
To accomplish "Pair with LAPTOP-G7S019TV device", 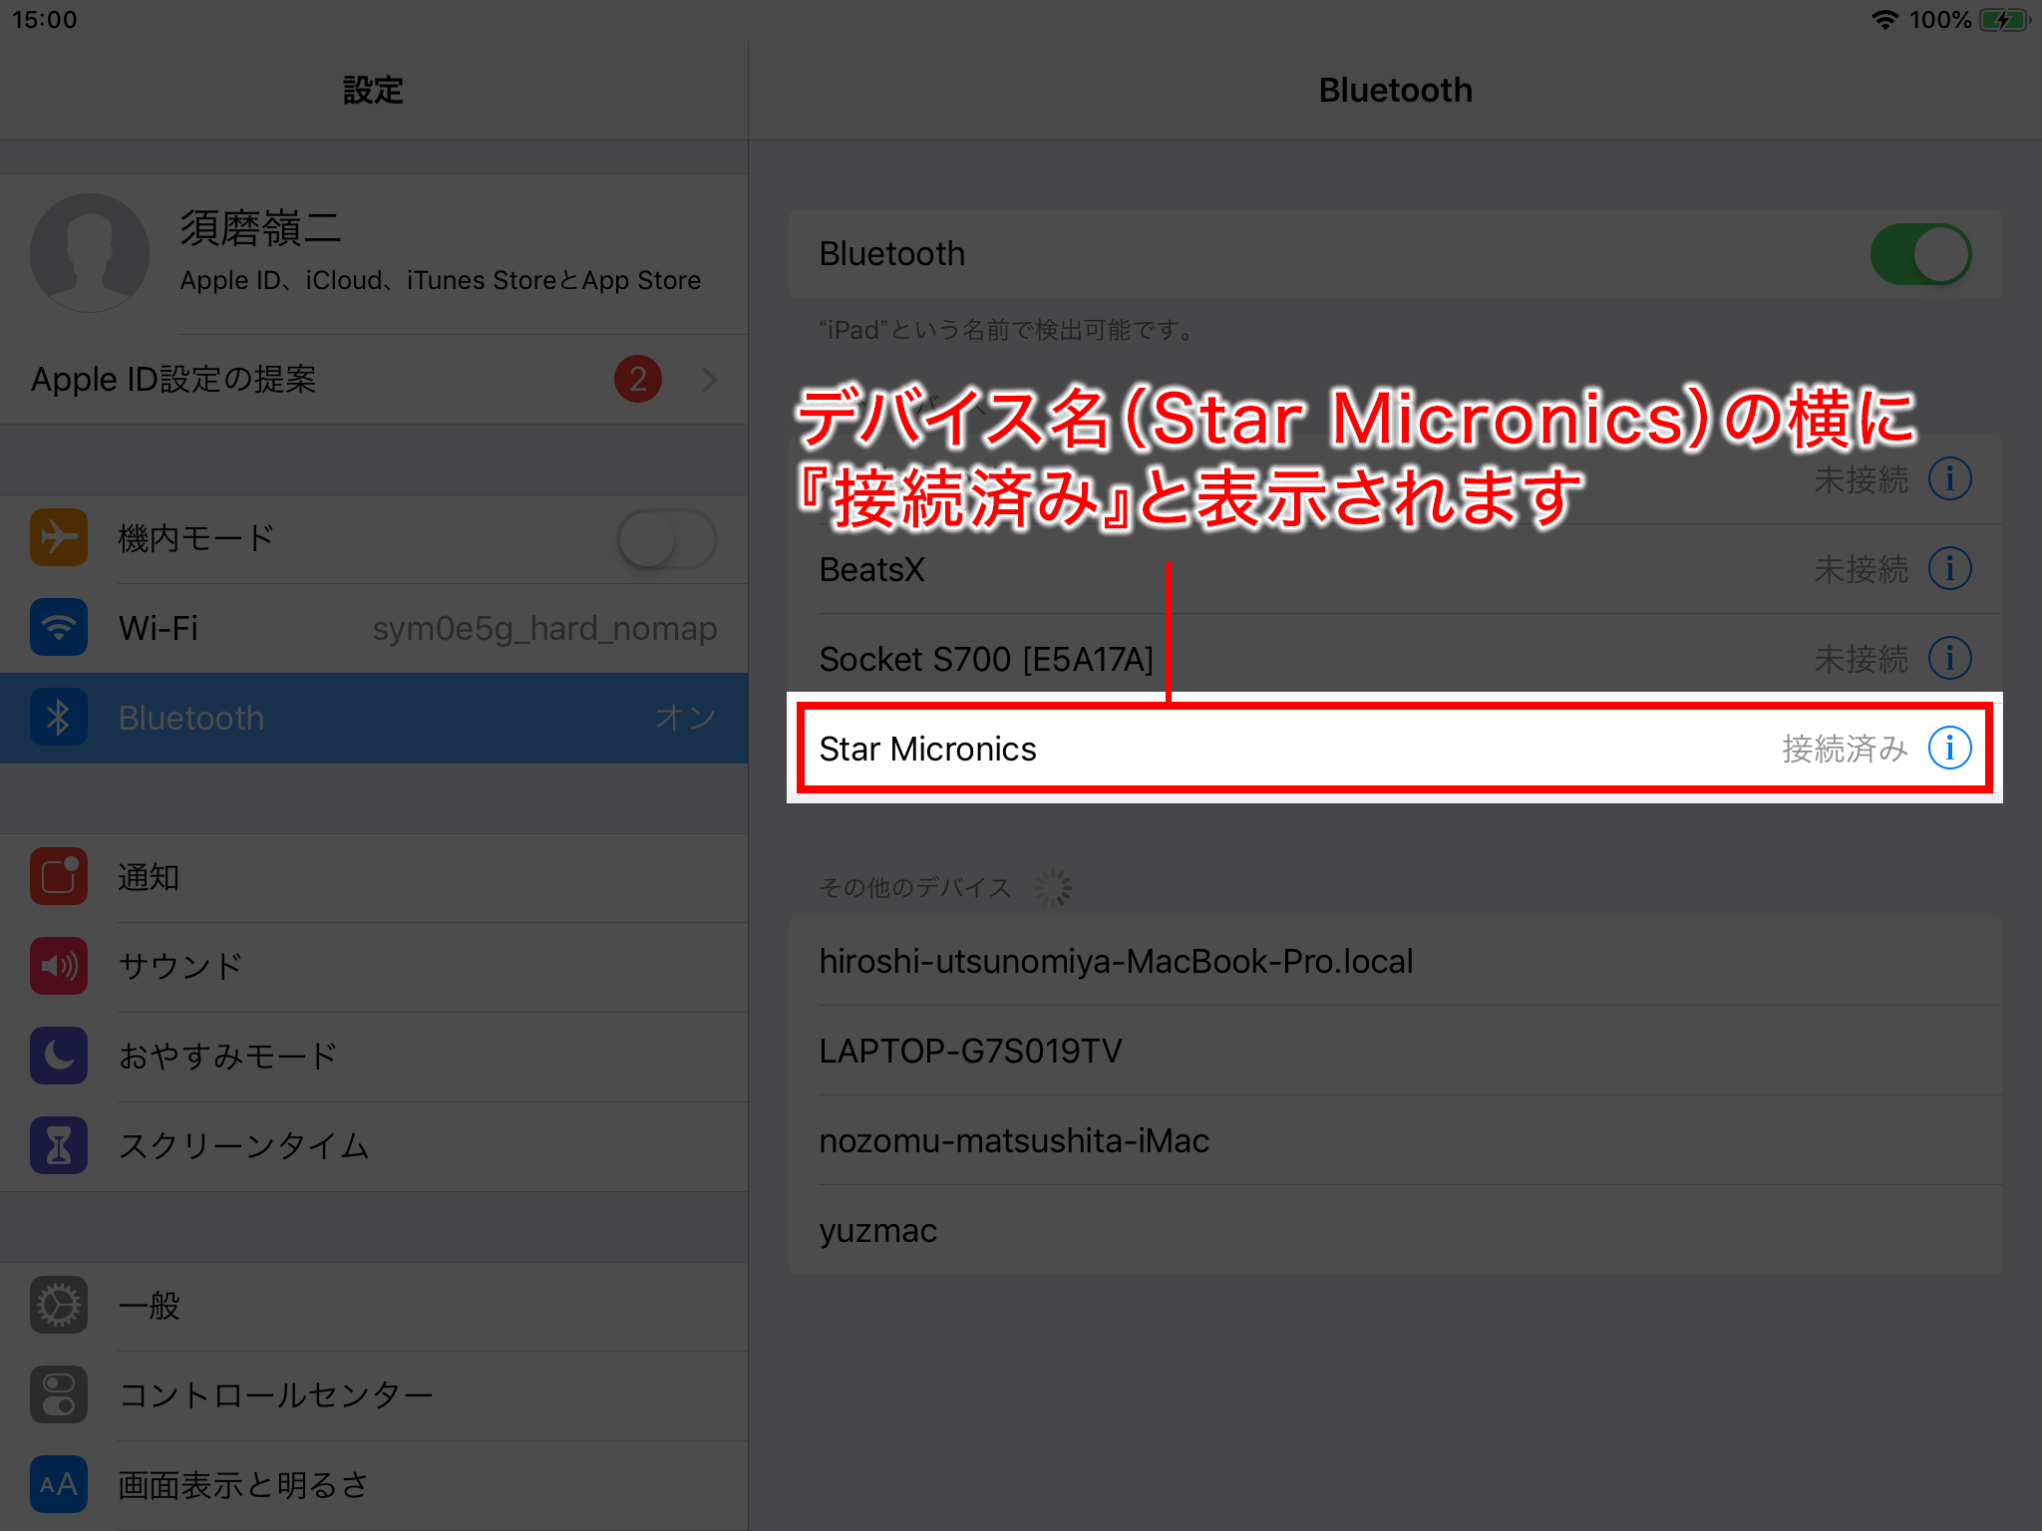I will (970, 1051).
